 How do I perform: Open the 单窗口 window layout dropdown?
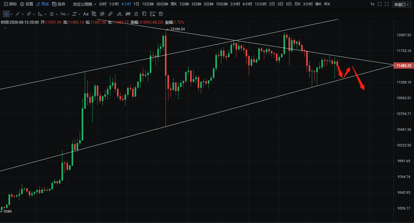tap(401, 4)
